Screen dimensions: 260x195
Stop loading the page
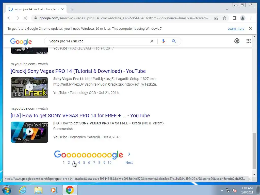pos(25,18)
